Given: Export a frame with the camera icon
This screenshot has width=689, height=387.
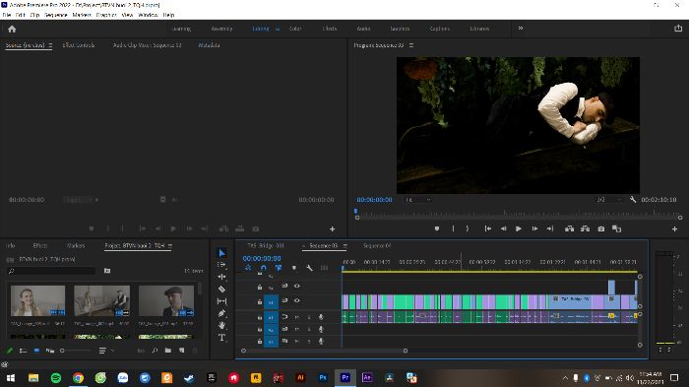Looking at the screenshot, I should (601, 228).
